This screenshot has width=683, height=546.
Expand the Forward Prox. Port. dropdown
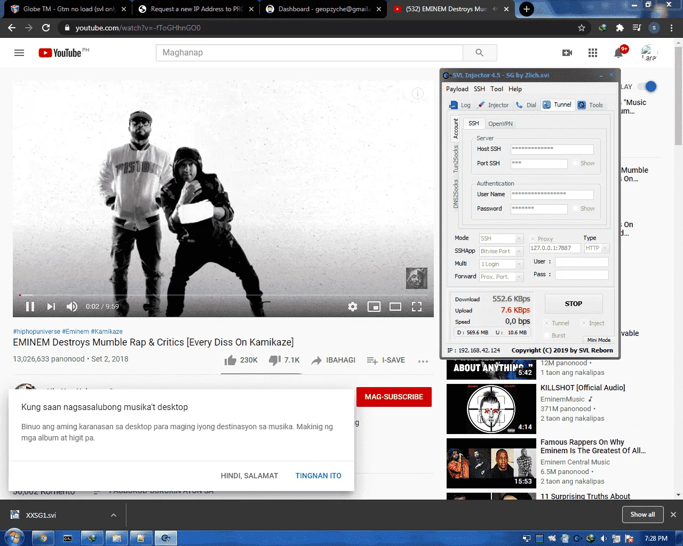coord(519,277)
